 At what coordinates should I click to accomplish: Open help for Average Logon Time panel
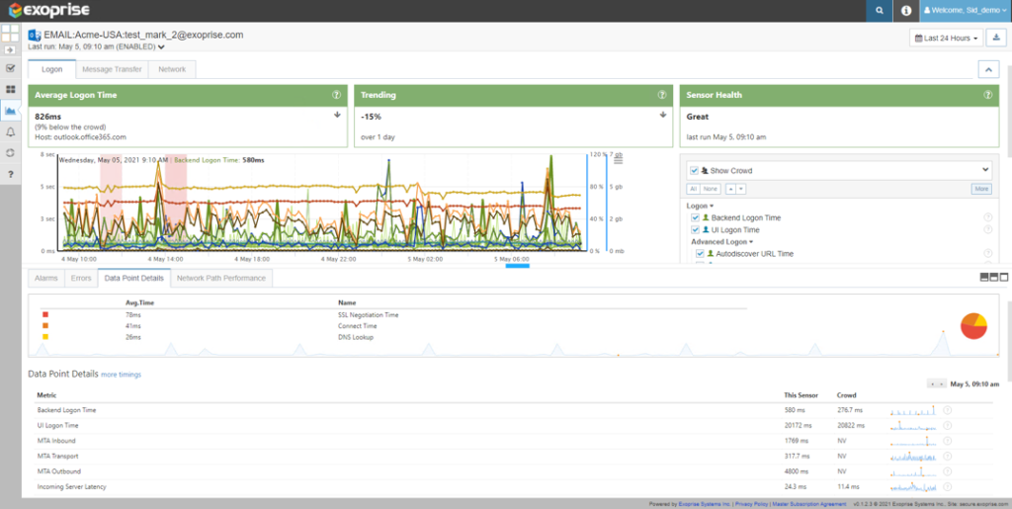click(336, 95)
